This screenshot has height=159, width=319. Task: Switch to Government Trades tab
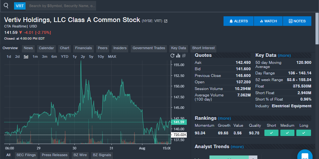[x=149, y=48]
